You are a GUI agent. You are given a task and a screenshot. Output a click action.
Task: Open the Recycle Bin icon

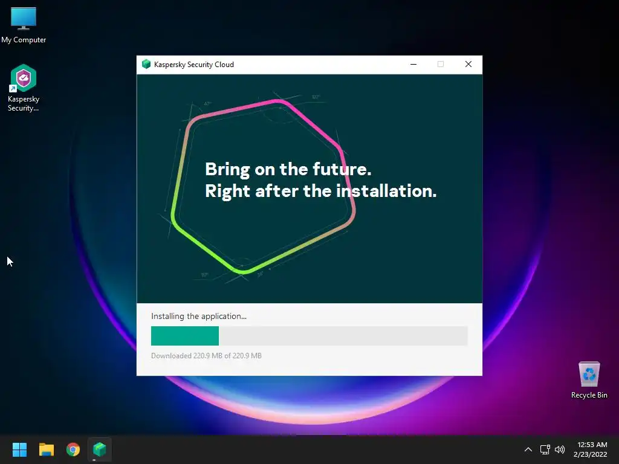(x=589, y=380)
